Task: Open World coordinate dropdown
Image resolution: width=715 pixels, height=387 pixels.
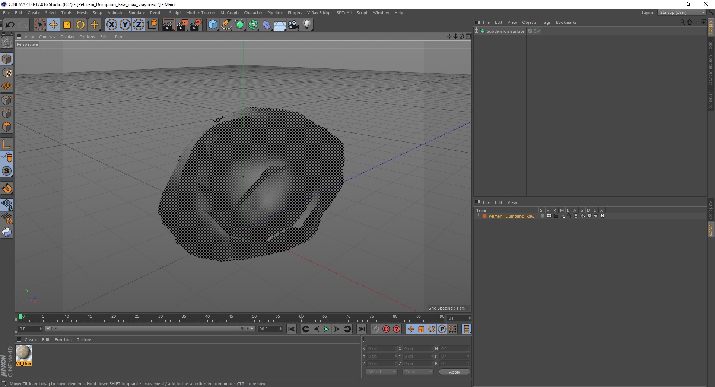Action: click(x=382, y=372)
